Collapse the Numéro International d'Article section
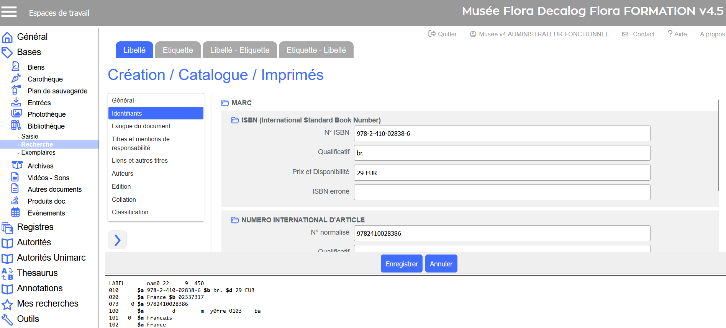The height and width of the screenshot is (328, 726). pos(235,220)
